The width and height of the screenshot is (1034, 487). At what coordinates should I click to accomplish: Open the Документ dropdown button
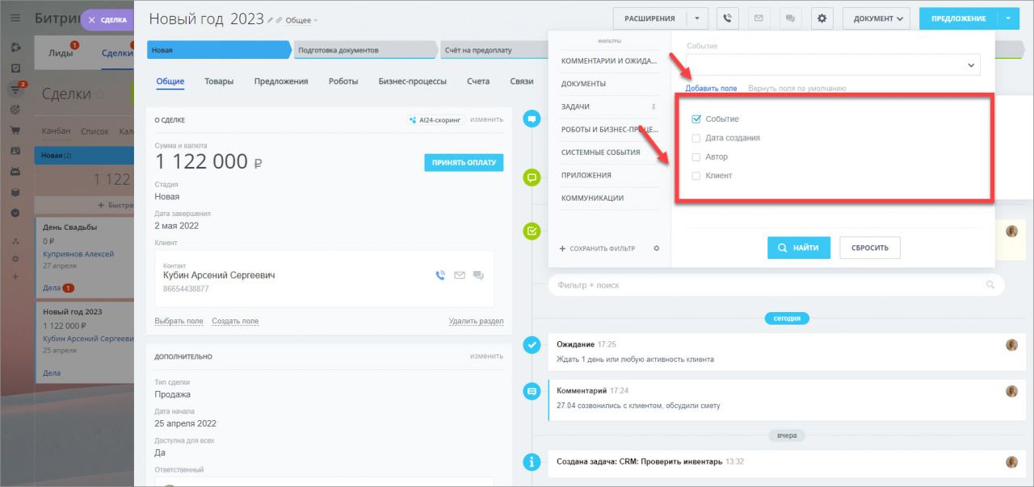click(x=876, y=19)
